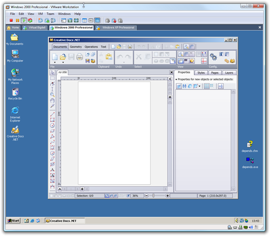Toggle red guides cross icon in View group
The image size is (270, 236).
pyautogui.click(x=204, y=61)
